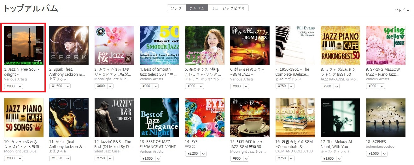The width and height of the screenshot is (414, 165).
Task: Expand arrow next to SCENES ¥1,500 price
Action: (384, 154)
